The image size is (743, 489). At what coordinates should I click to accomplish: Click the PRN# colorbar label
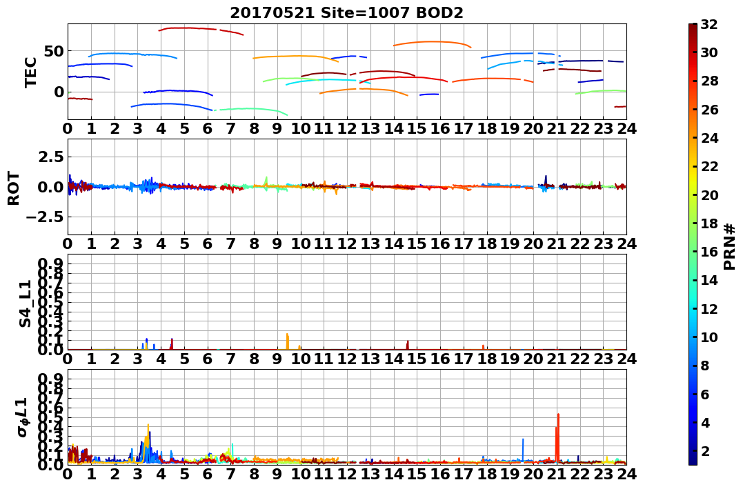pos(730,248)
